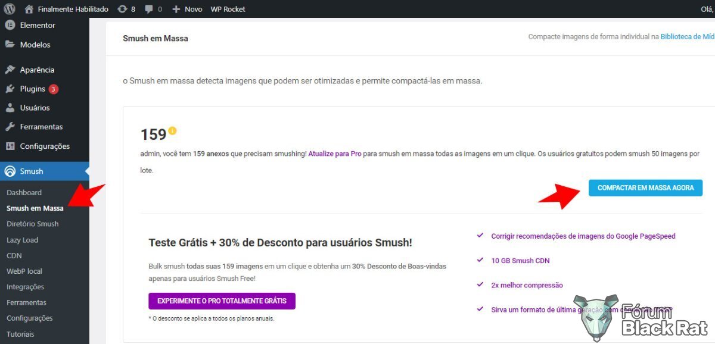Click Experimente o Pro Totalmente Grátis

click(222, 301)
